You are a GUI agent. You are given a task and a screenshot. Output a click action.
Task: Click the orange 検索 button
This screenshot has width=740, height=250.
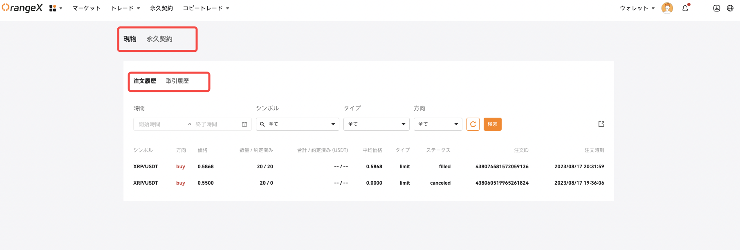[x=492, y=124]
